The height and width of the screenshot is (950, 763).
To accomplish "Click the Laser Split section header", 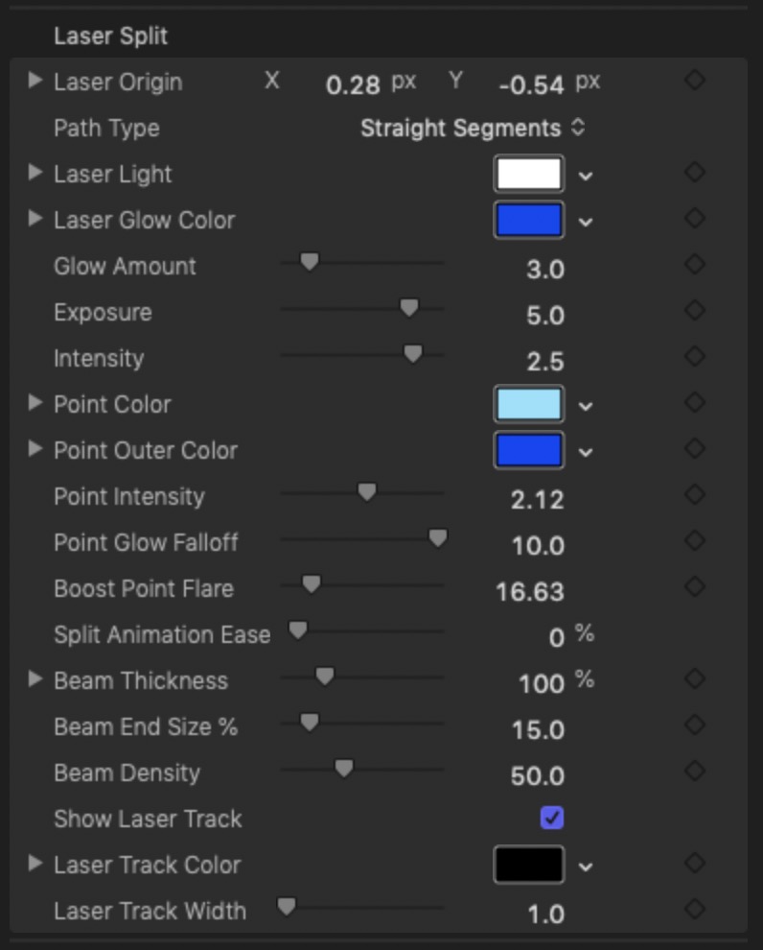I will (111, 36).
